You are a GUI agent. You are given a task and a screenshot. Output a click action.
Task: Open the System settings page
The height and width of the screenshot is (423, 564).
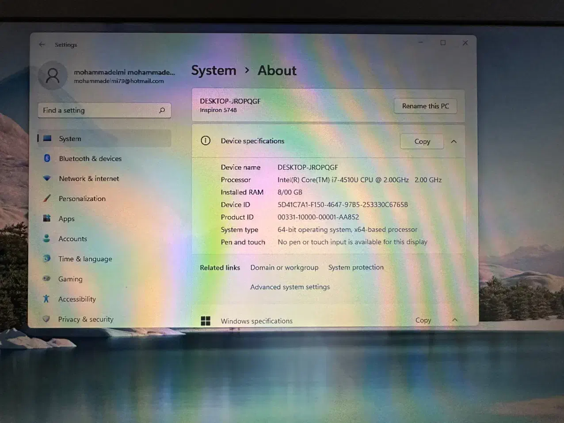click(104, 138)
